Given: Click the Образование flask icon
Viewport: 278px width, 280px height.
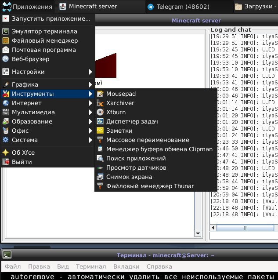Looking at the screenshot, I should tap(6, 121).
